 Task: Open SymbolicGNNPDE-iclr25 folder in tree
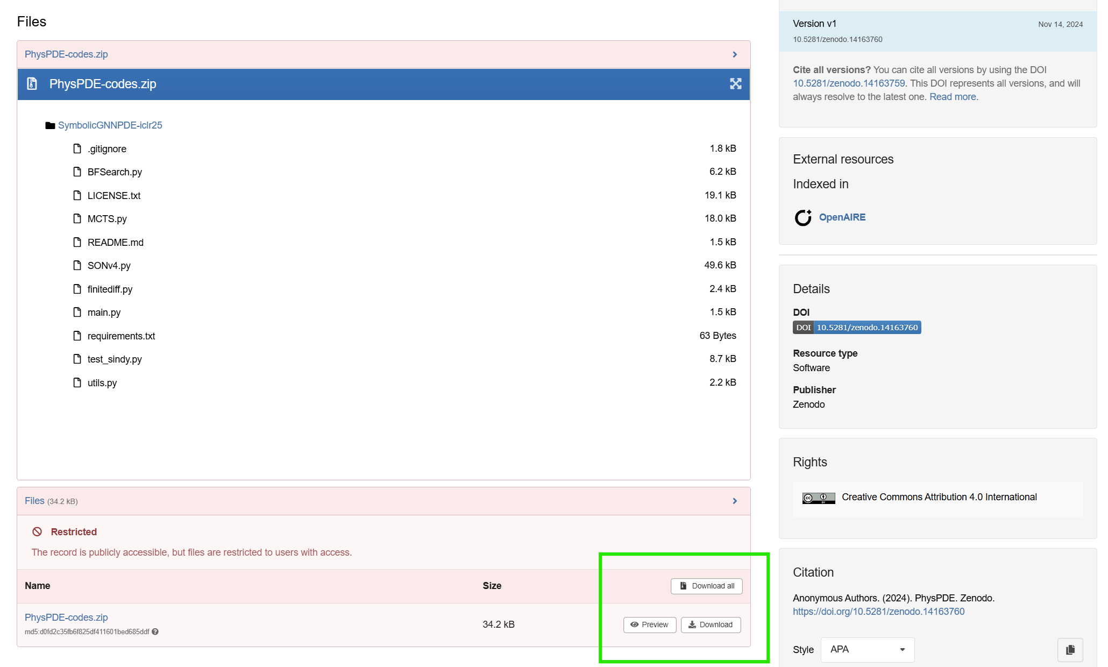pos(110,125)
